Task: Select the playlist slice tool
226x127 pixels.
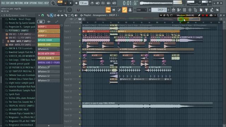Action: pos(66,15)
